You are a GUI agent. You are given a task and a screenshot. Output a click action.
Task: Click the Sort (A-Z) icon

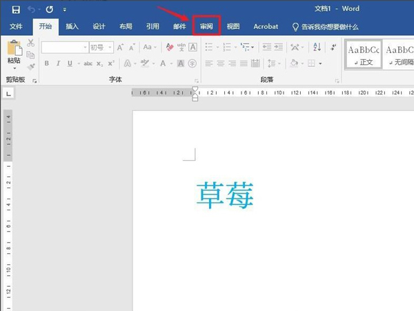[x=317, y=48]
